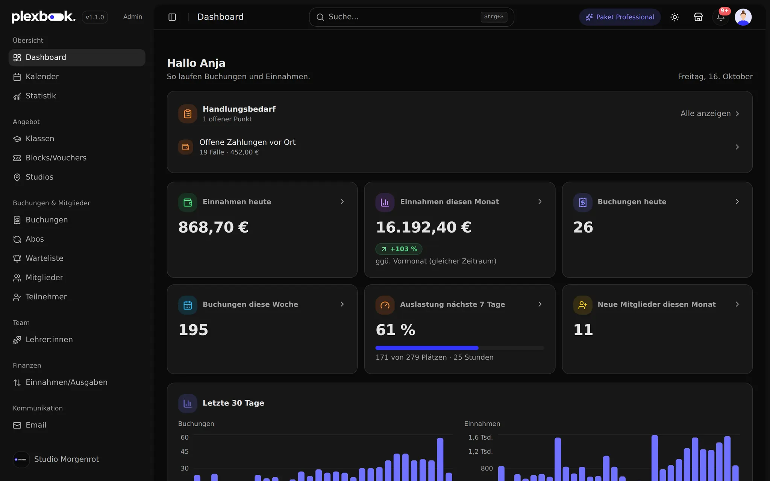
Task: Open the user avatar menu
Action: point(743,17)
